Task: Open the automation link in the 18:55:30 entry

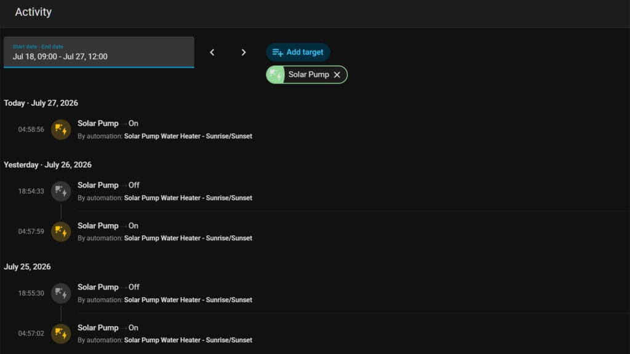Action: click(188, 300)
